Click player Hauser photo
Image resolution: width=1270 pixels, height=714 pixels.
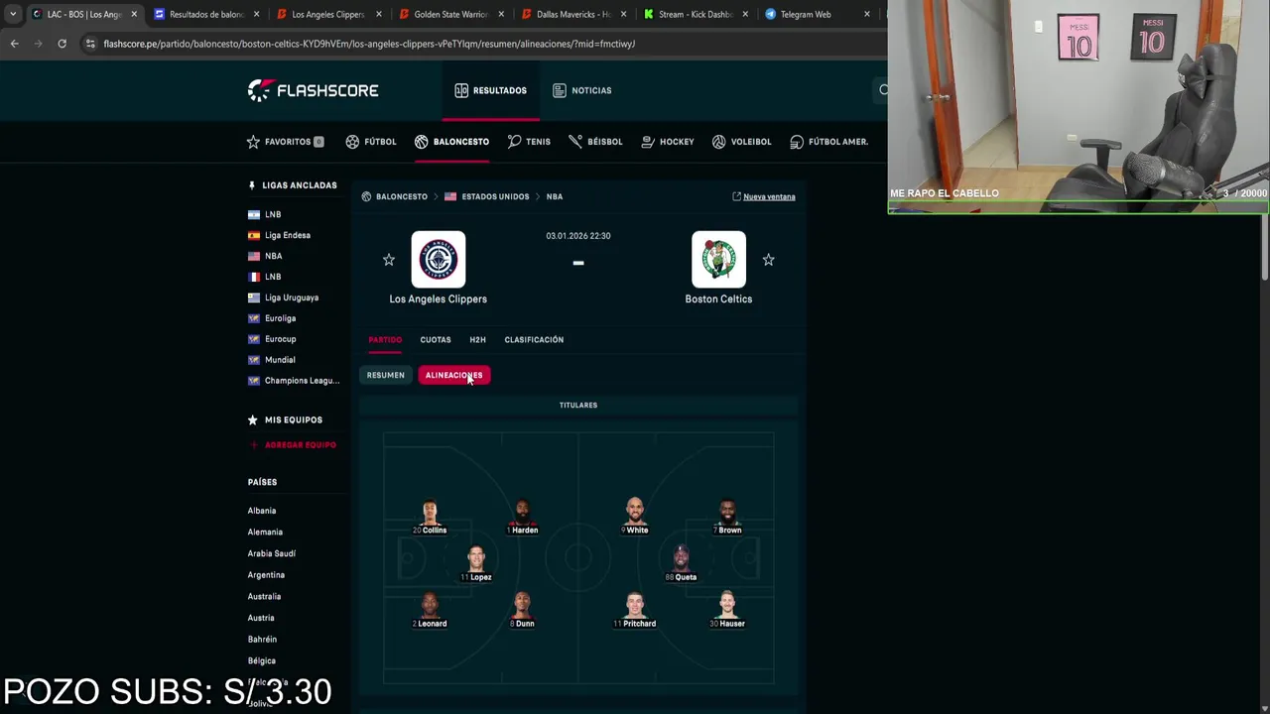(727, 605)
